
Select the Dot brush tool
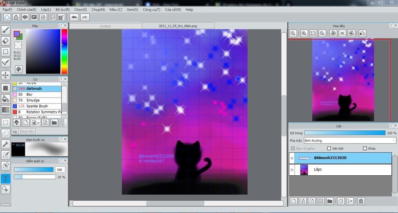click(x=5, y=62)
